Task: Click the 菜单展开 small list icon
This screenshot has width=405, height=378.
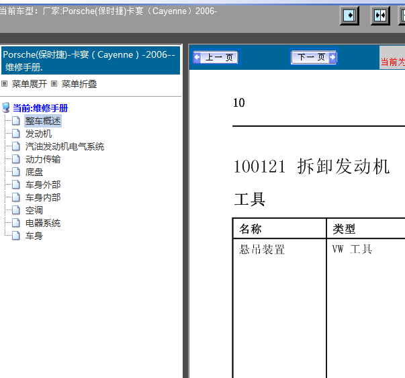Action: pos(5,84)
